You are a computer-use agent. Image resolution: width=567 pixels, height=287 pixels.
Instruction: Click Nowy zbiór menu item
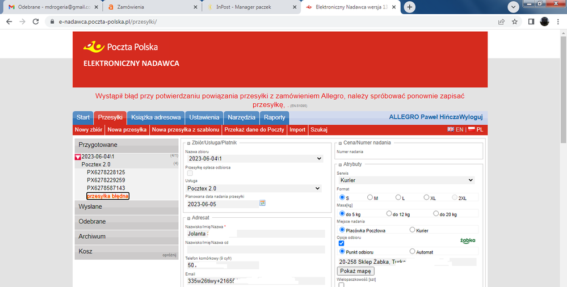click(89, 129)
